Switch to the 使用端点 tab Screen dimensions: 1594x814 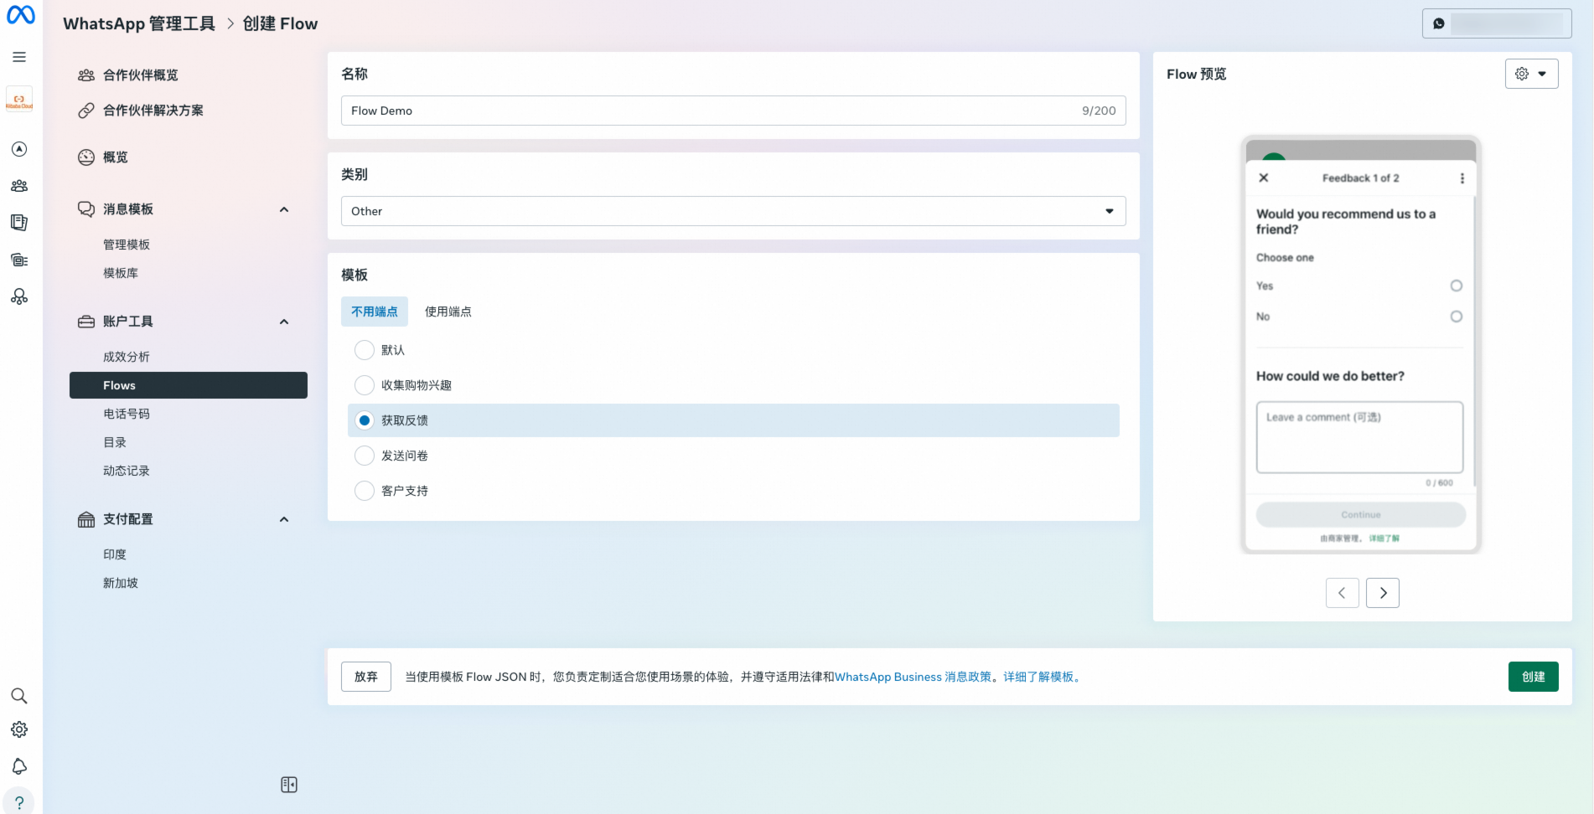(x=448, y=312)
